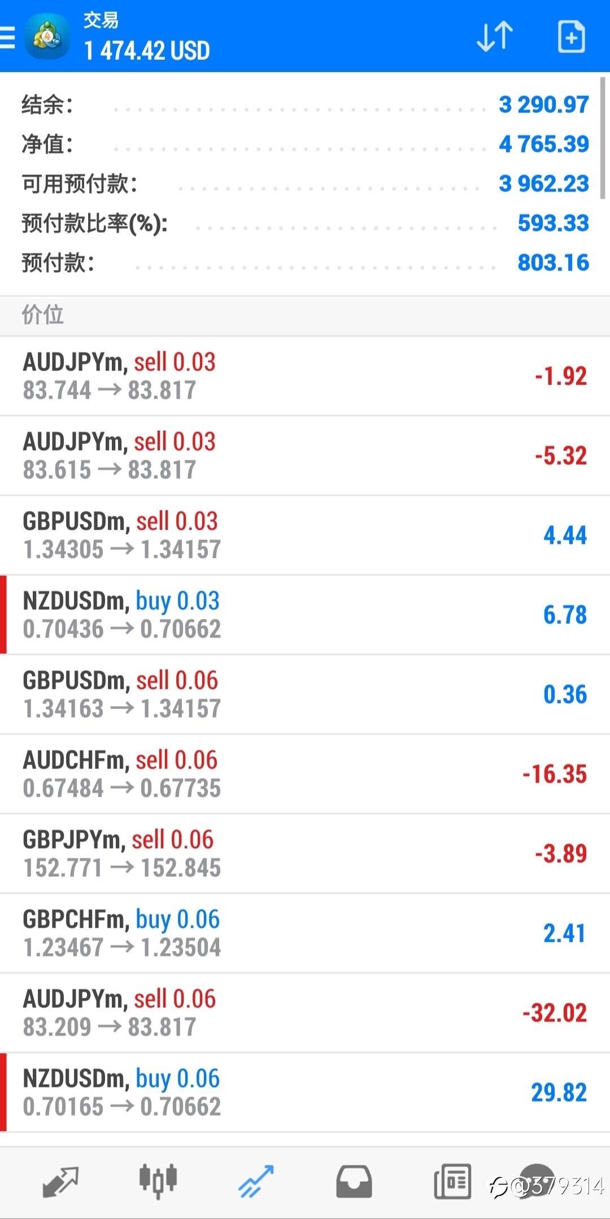
Task: Open the candlestick Chart tab
Action: (158, 1181)
